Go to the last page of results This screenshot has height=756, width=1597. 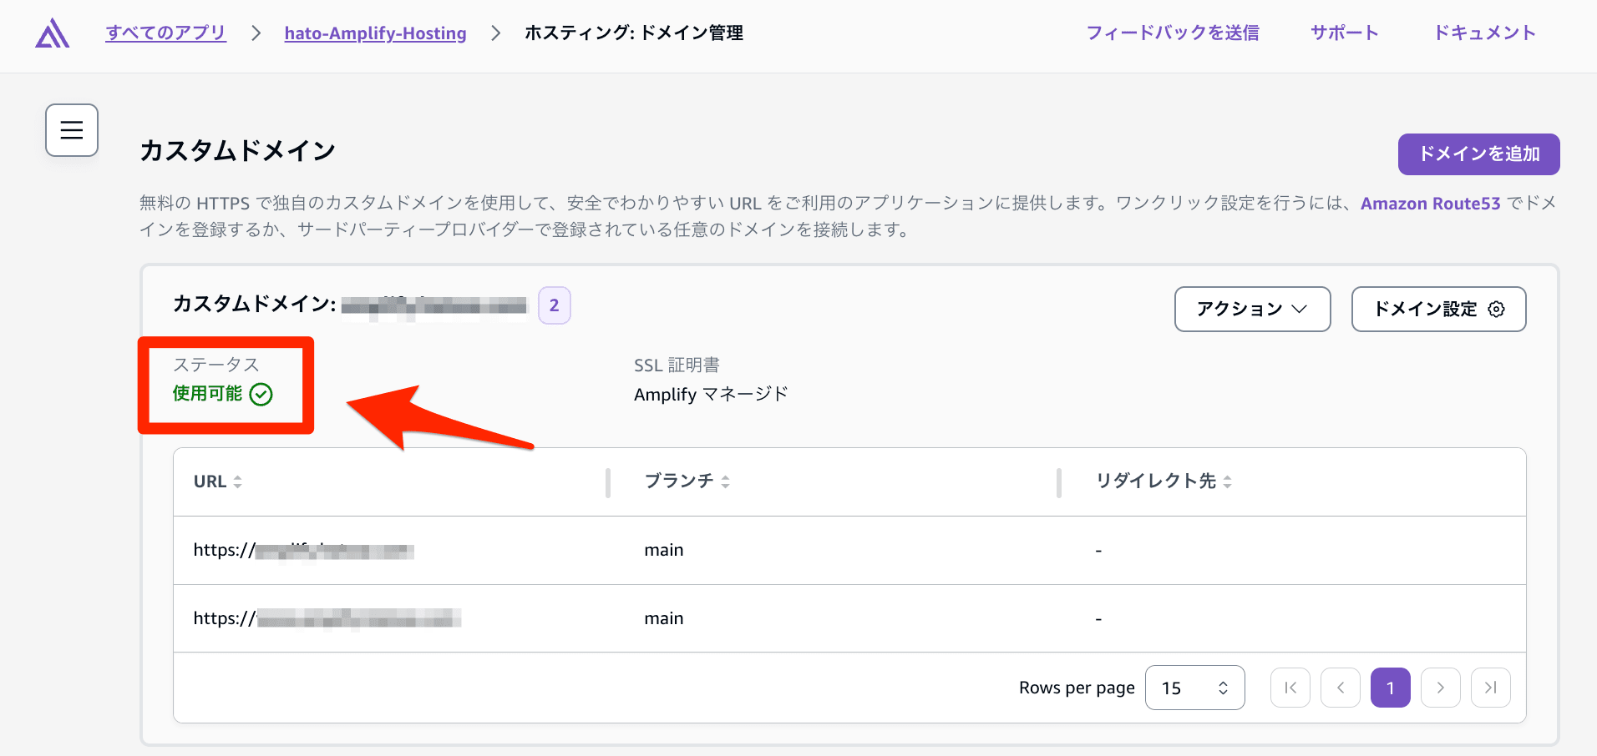coord(1491,688)
